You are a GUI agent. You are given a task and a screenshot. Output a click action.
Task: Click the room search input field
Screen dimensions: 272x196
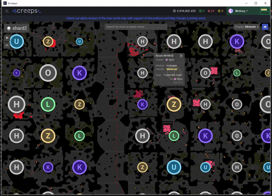(136, 27)
